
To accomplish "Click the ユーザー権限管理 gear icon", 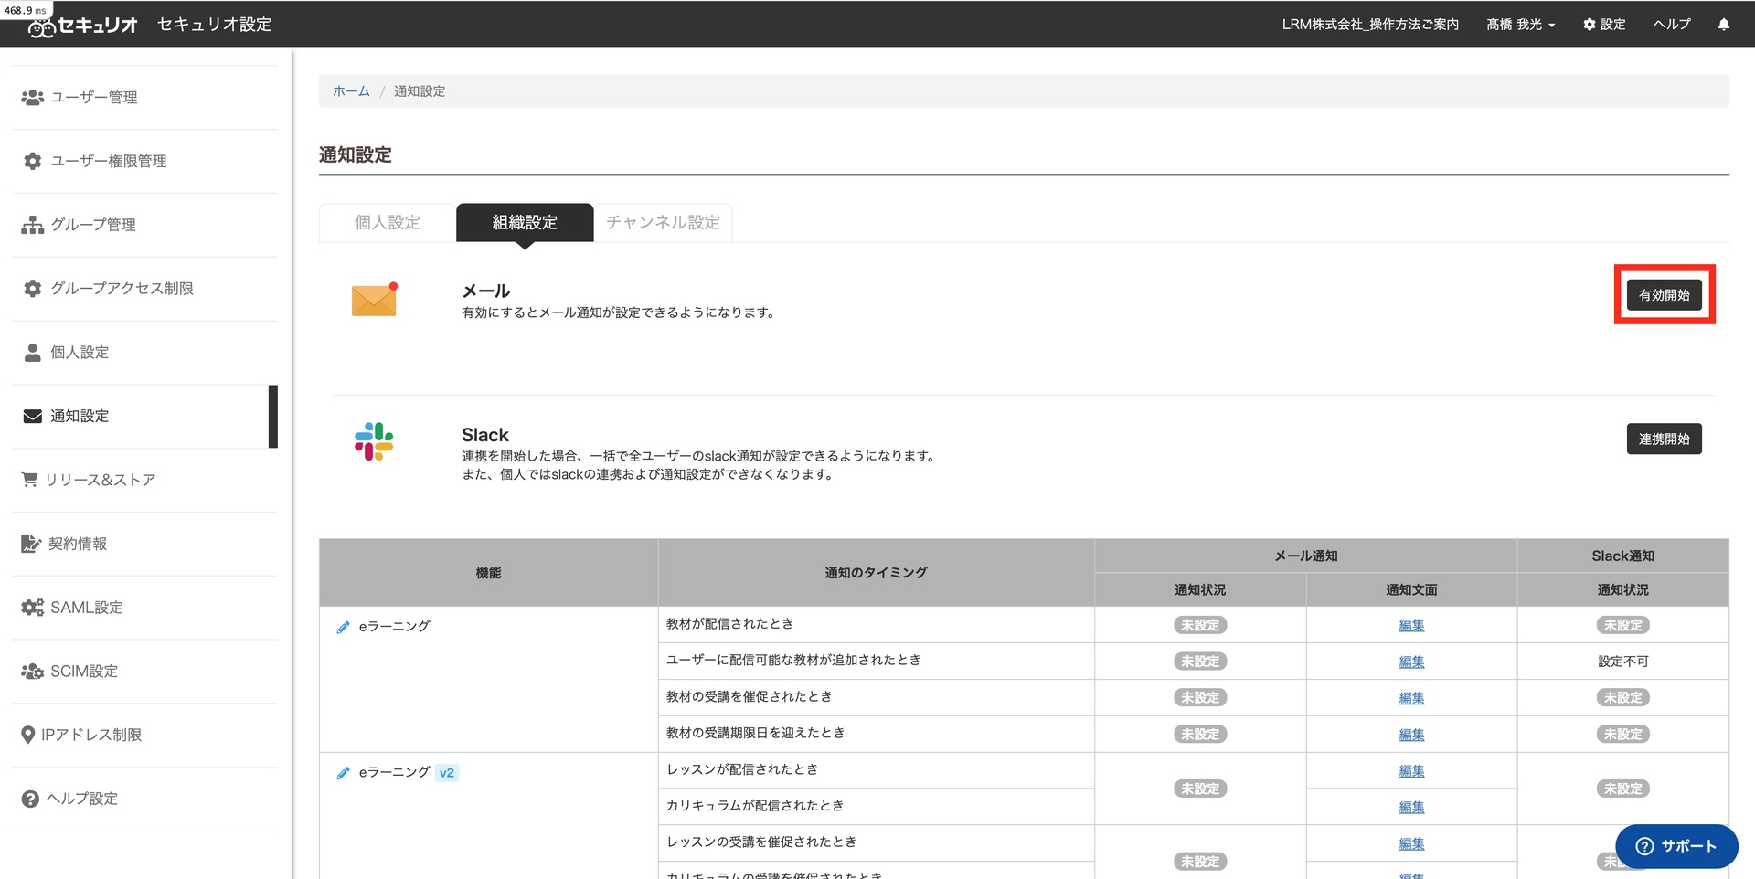I will 32,161.
